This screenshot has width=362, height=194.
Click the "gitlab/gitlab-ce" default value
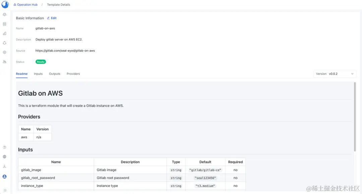coord(205,170)
